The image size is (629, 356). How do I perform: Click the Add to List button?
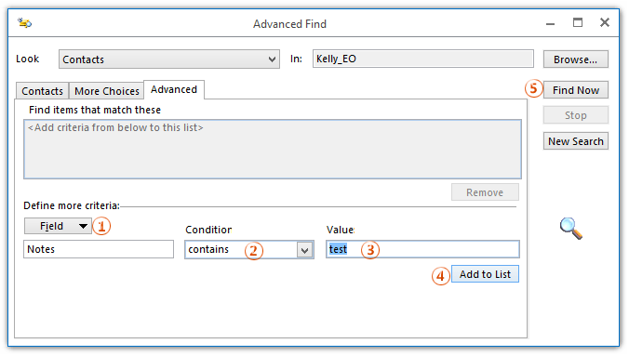tap(485, 274)
